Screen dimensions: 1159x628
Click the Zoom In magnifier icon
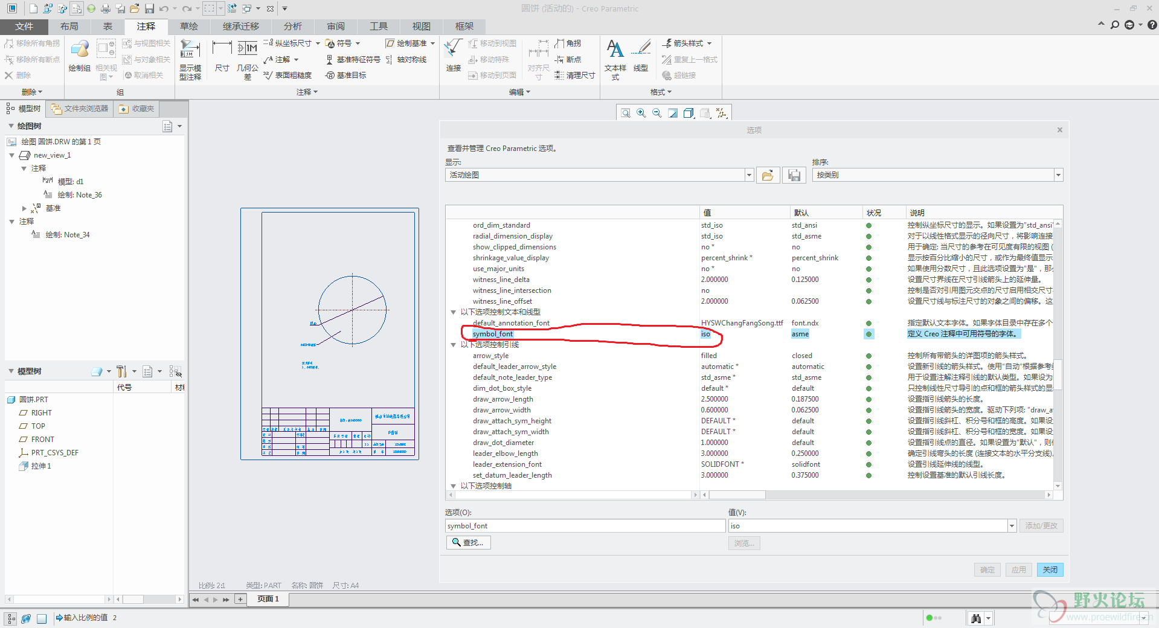641,113
